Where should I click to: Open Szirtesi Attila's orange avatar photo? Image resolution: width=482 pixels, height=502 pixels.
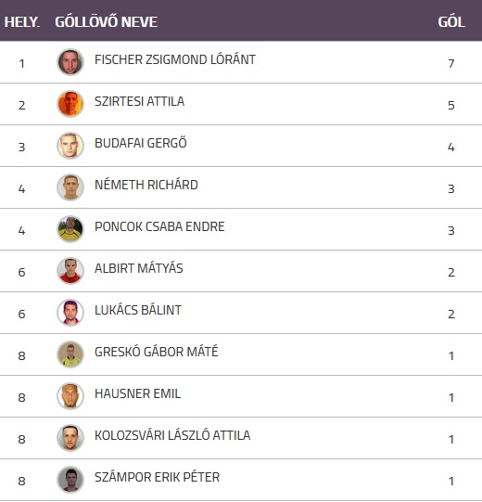pos(70,104)
